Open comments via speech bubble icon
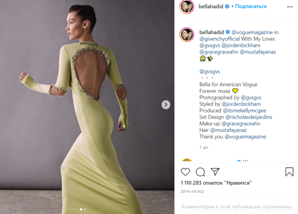The image size is (298, 214). [x=200, y=172]
